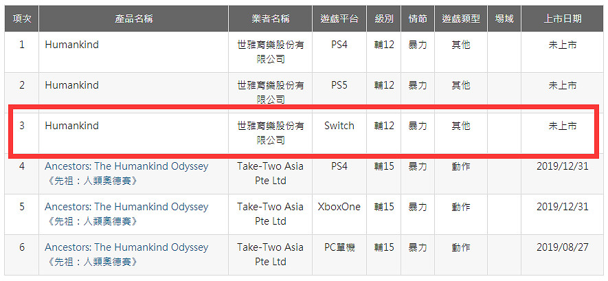
Task: Click the PC單機 platform cell
Action: coord(339,247)
